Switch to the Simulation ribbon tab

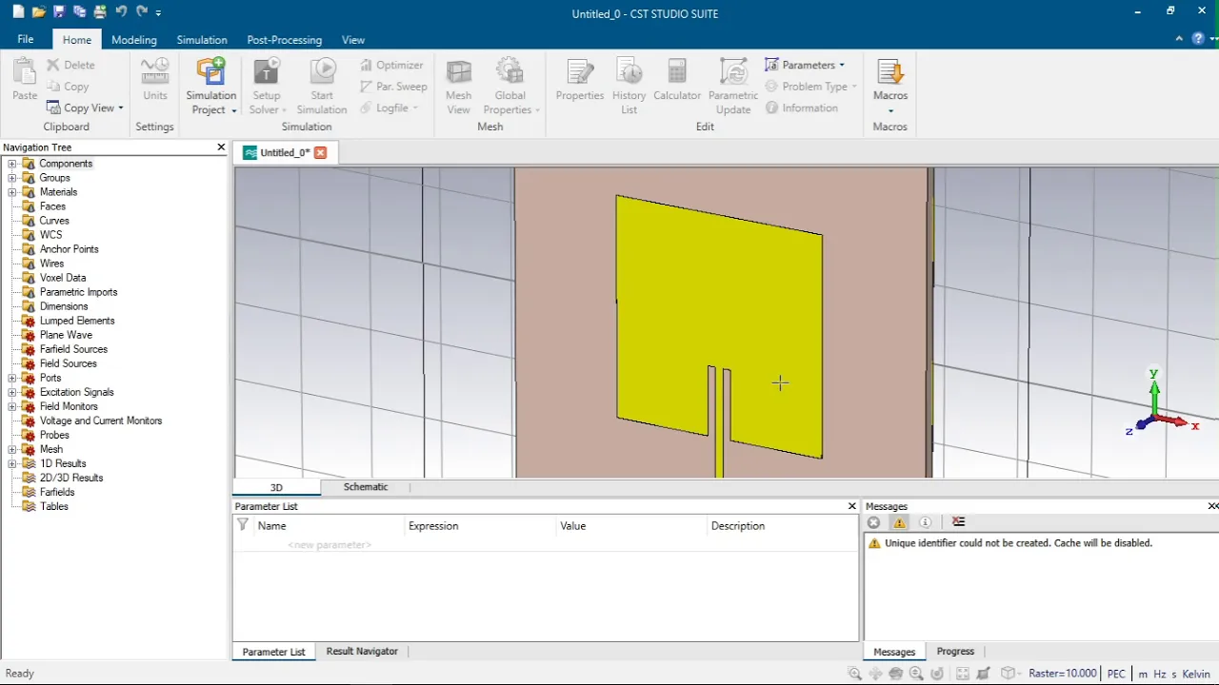coord(202,40)
